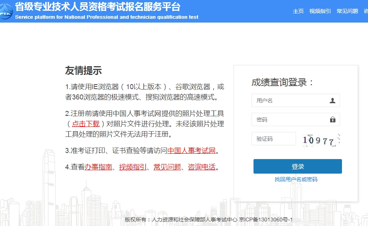
Task: Click the user icon in the username field
Action: tap(332, 101)
